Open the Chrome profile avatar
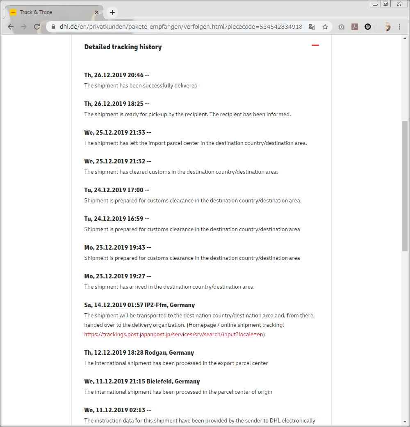The image size is (410, 427). 387,27
